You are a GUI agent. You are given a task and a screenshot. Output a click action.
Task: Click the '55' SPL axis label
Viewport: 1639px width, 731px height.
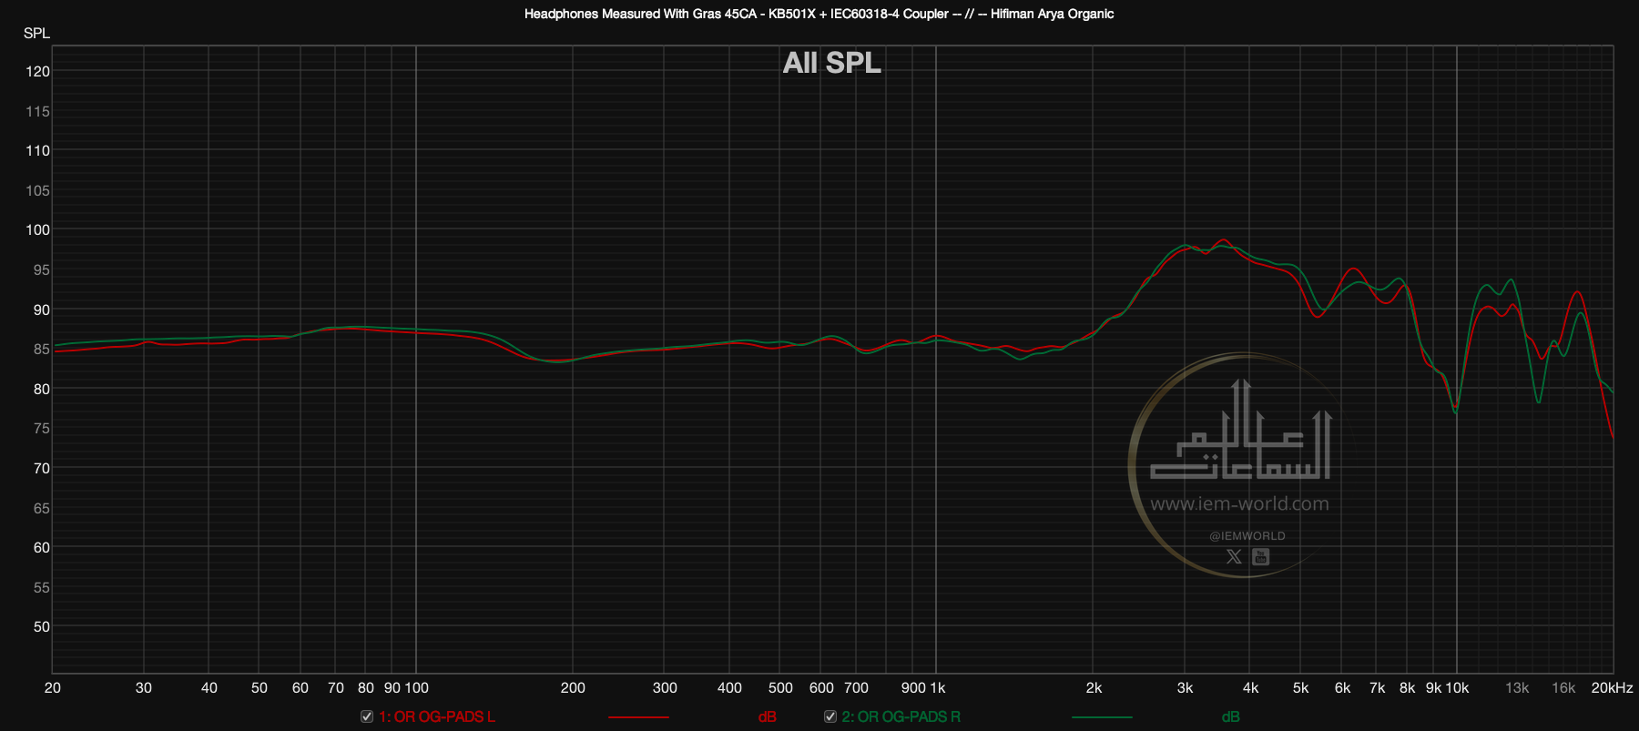point(41,587)
